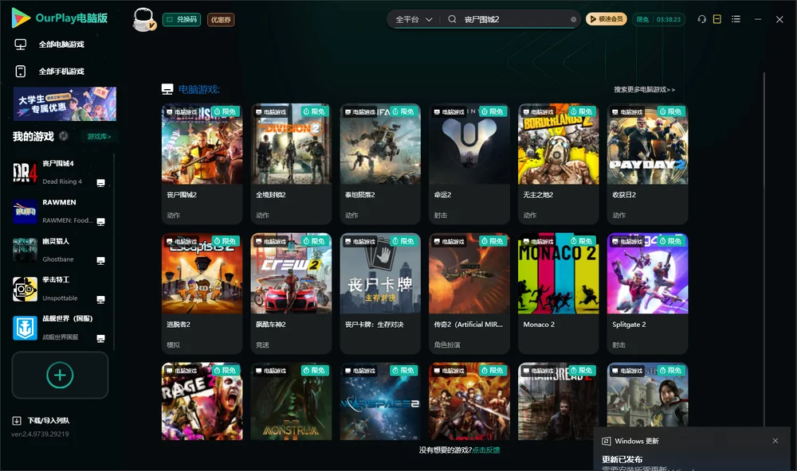The image size is (797, 471).
Task: Click the download queue arrow icon
Action: [x=17, y=420]
